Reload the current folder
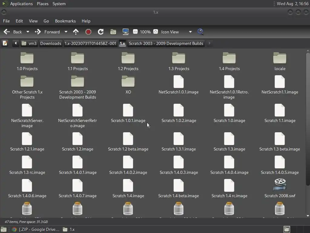This screenshot has width=310, height=233. pyautogui.click(x=101, y=32)
